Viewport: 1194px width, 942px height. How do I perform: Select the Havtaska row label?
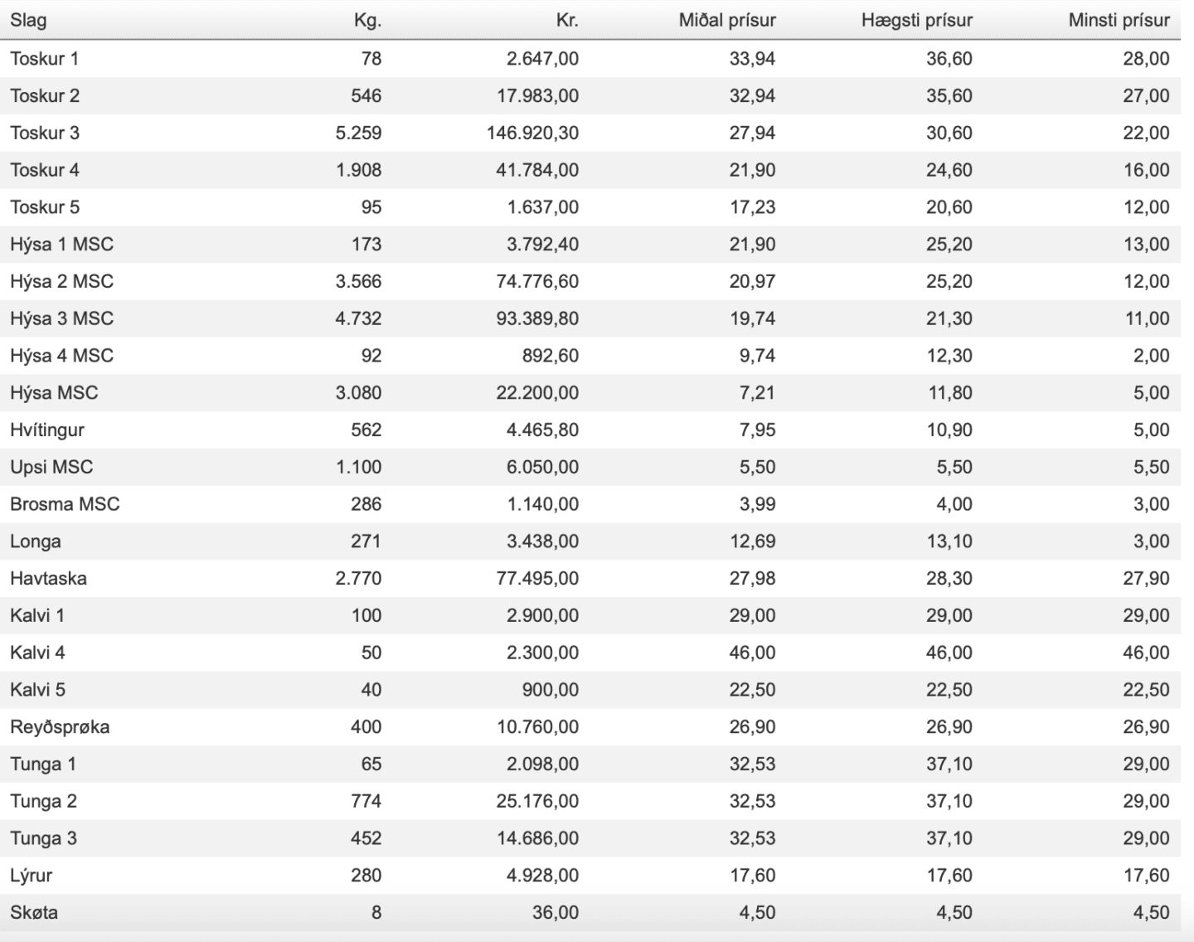48,578
